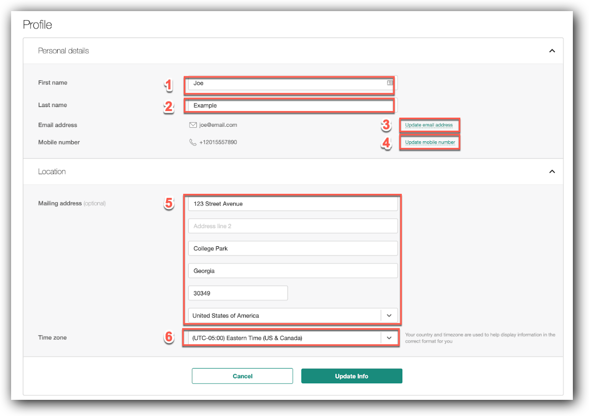Click the First name field containing Joe

(x=283, y=82)
